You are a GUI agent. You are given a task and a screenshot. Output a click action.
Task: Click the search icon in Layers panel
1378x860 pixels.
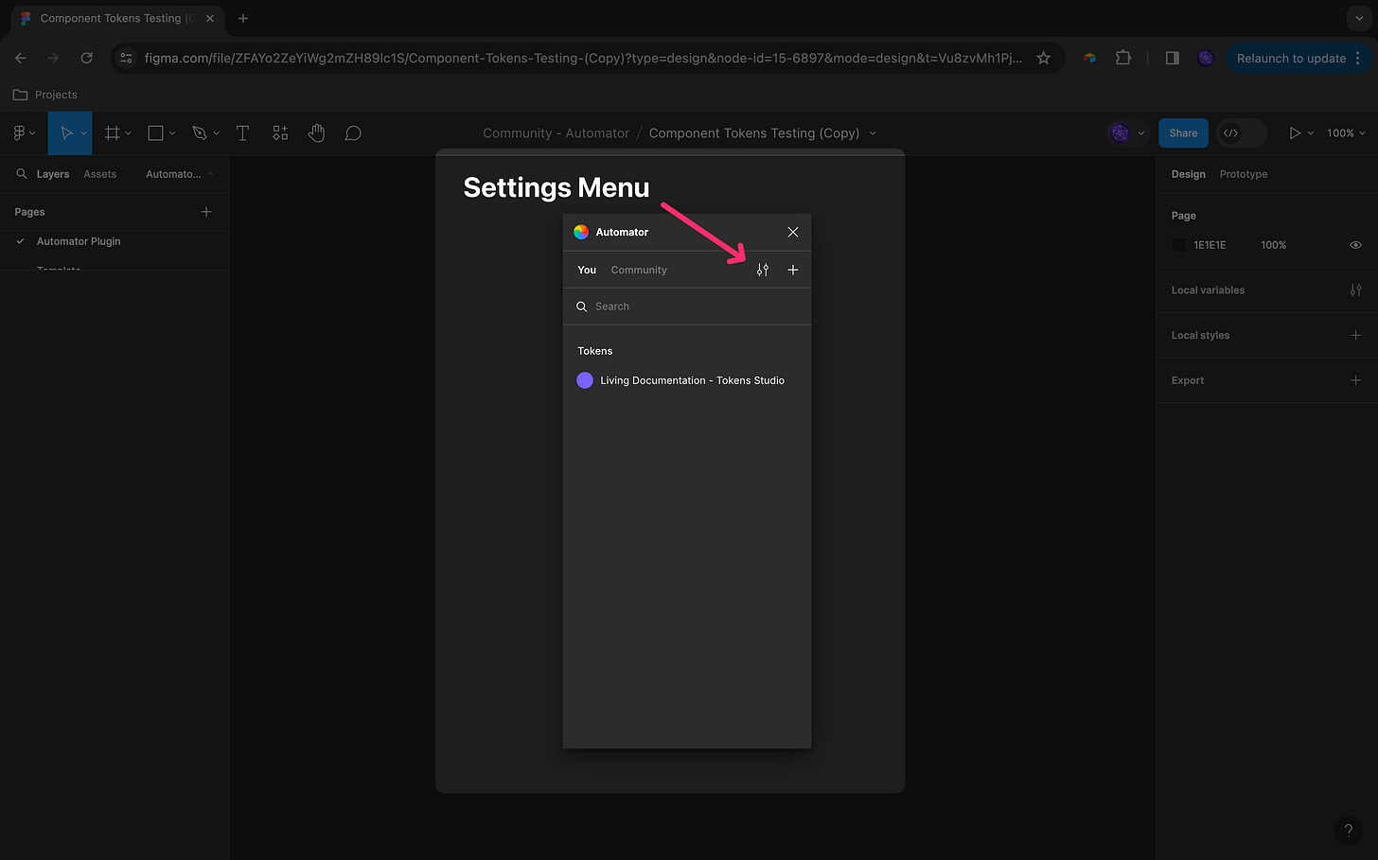(21, 174)
